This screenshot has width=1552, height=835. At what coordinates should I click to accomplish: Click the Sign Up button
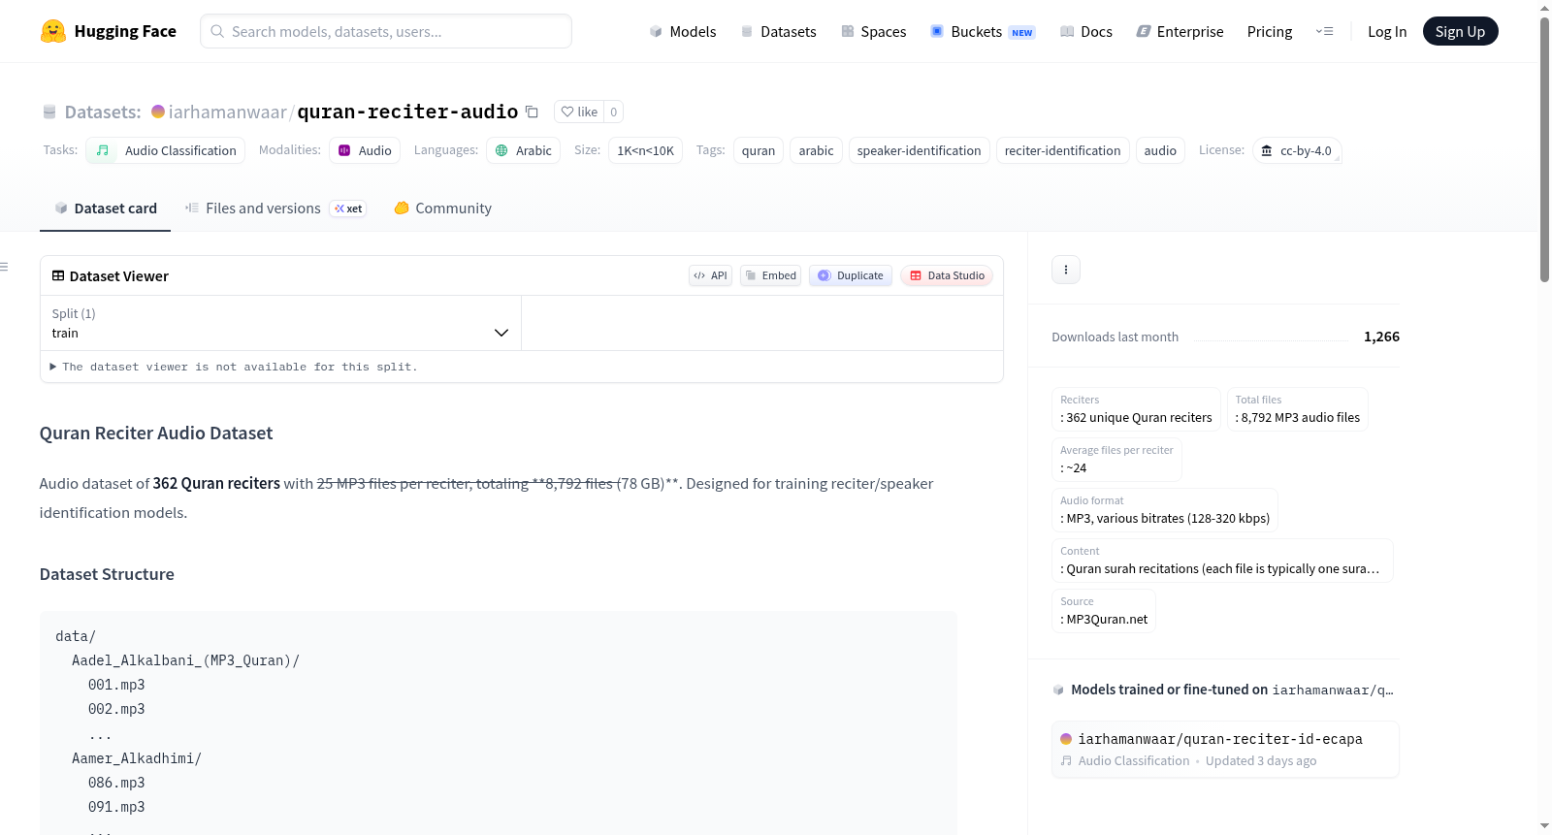pos(1460,31)
